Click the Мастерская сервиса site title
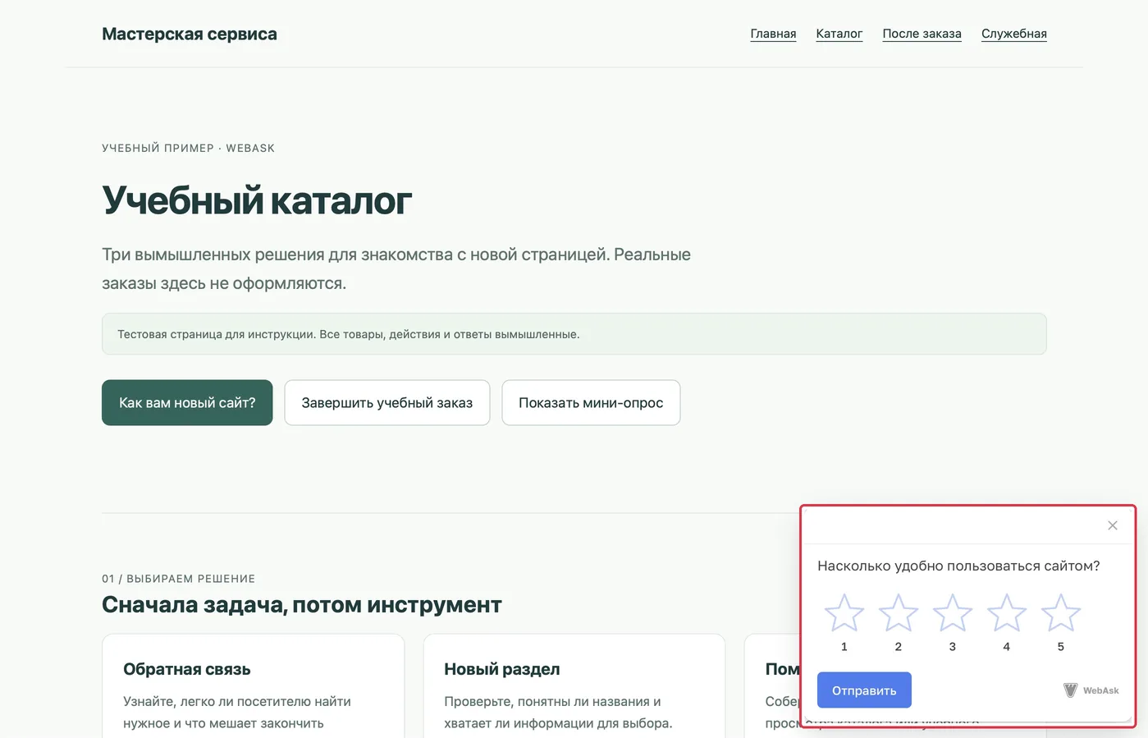This screenshot has height=738, width=1148. click(190, 34)
